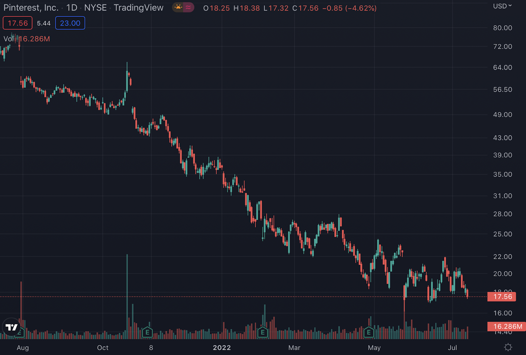The image size is (526, 355).
Task: Click the high value H18.38
Action: tap(247, 8)
